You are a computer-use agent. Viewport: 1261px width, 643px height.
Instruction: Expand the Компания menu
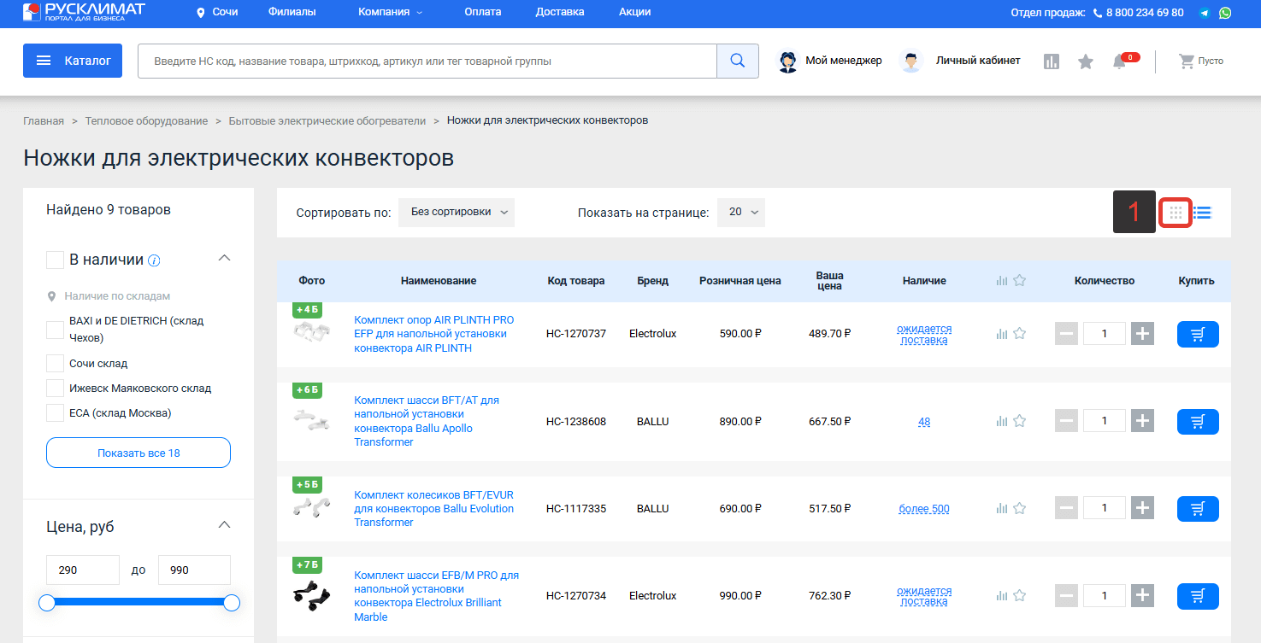point(391,12)
